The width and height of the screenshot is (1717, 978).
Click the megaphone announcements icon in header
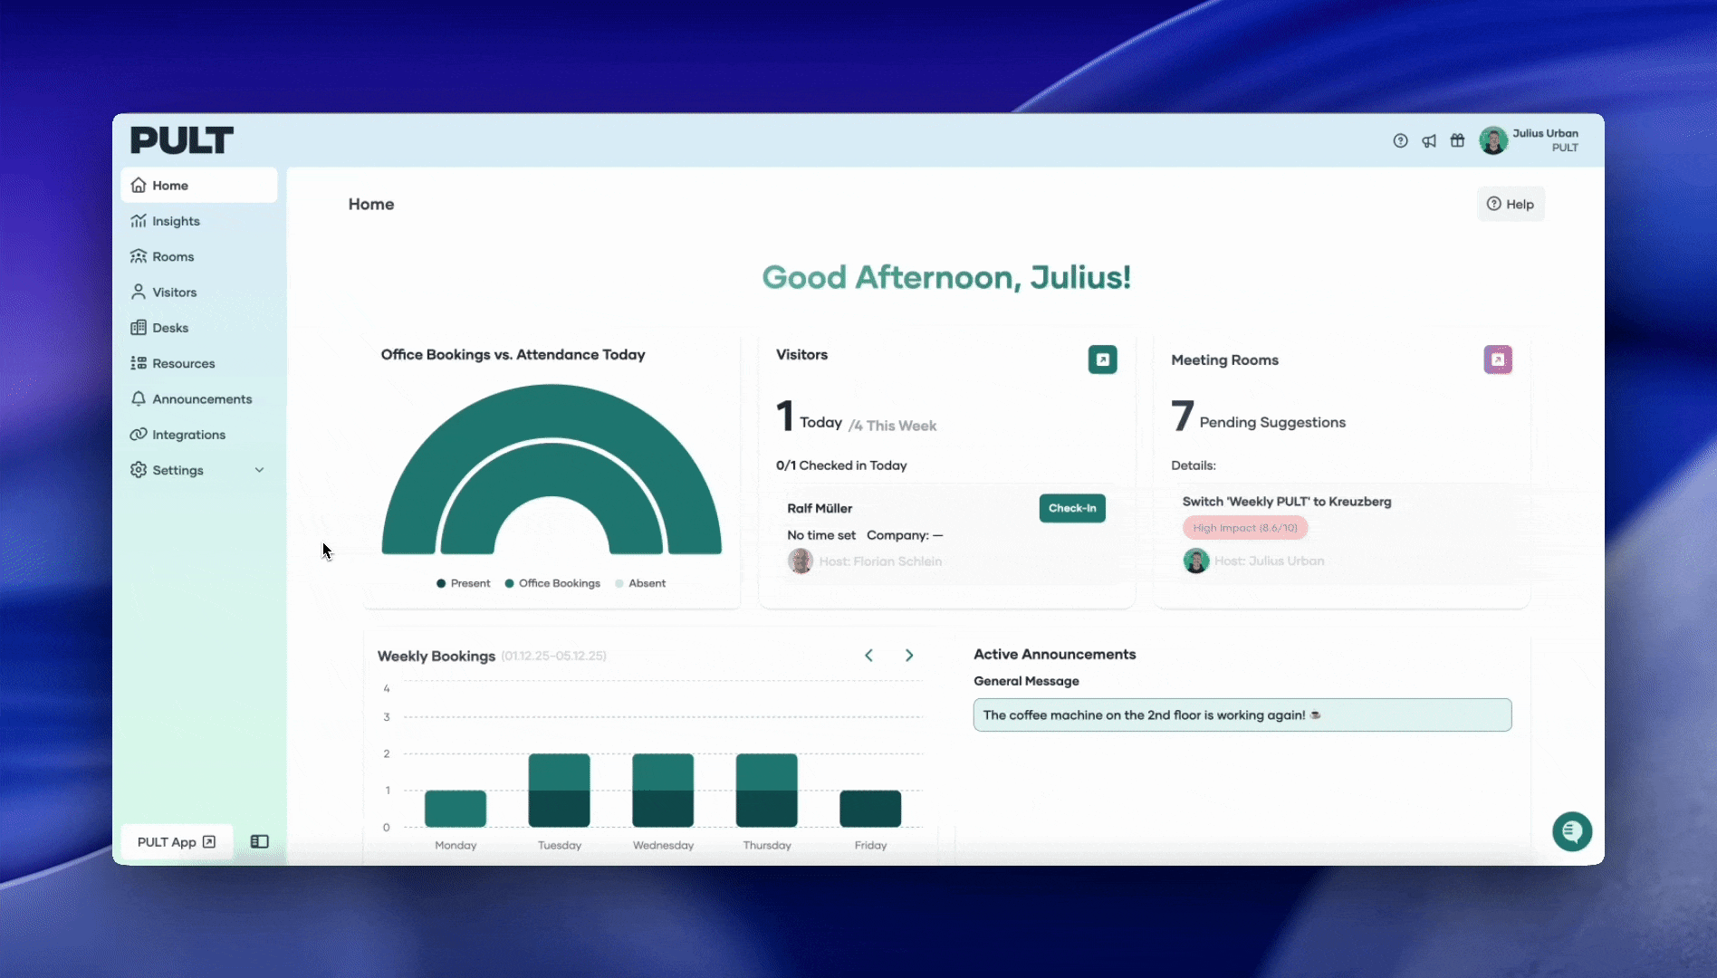1429,140
